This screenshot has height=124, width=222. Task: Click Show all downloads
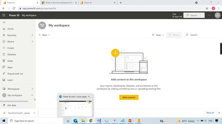point(210,113)
